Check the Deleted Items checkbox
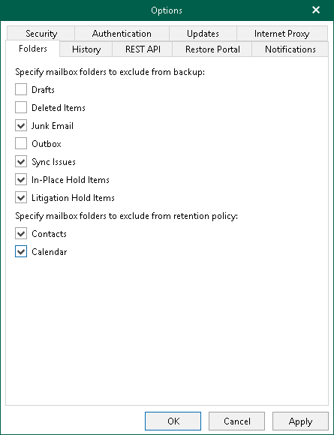This screenshot has width=334, height=435. pos(21,108)
